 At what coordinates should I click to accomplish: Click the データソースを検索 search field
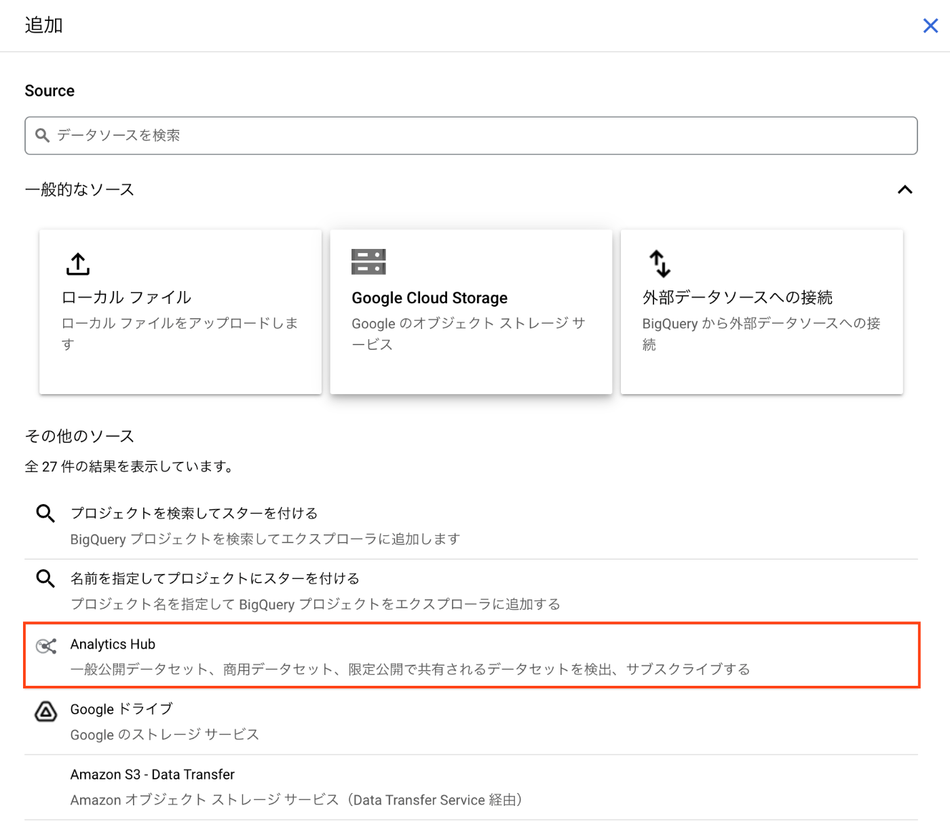point(471,136)
